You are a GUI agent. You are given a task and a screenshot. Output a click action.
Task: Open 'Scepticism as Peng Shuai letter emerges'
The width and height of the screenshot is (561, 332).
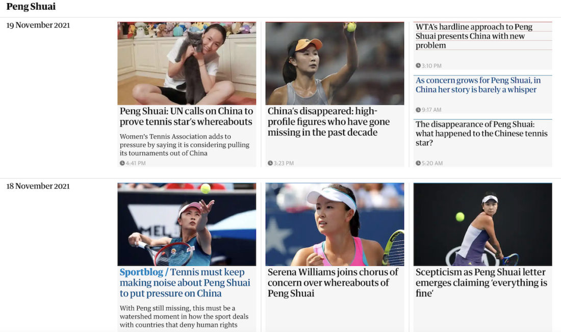(x=481, y=283)
